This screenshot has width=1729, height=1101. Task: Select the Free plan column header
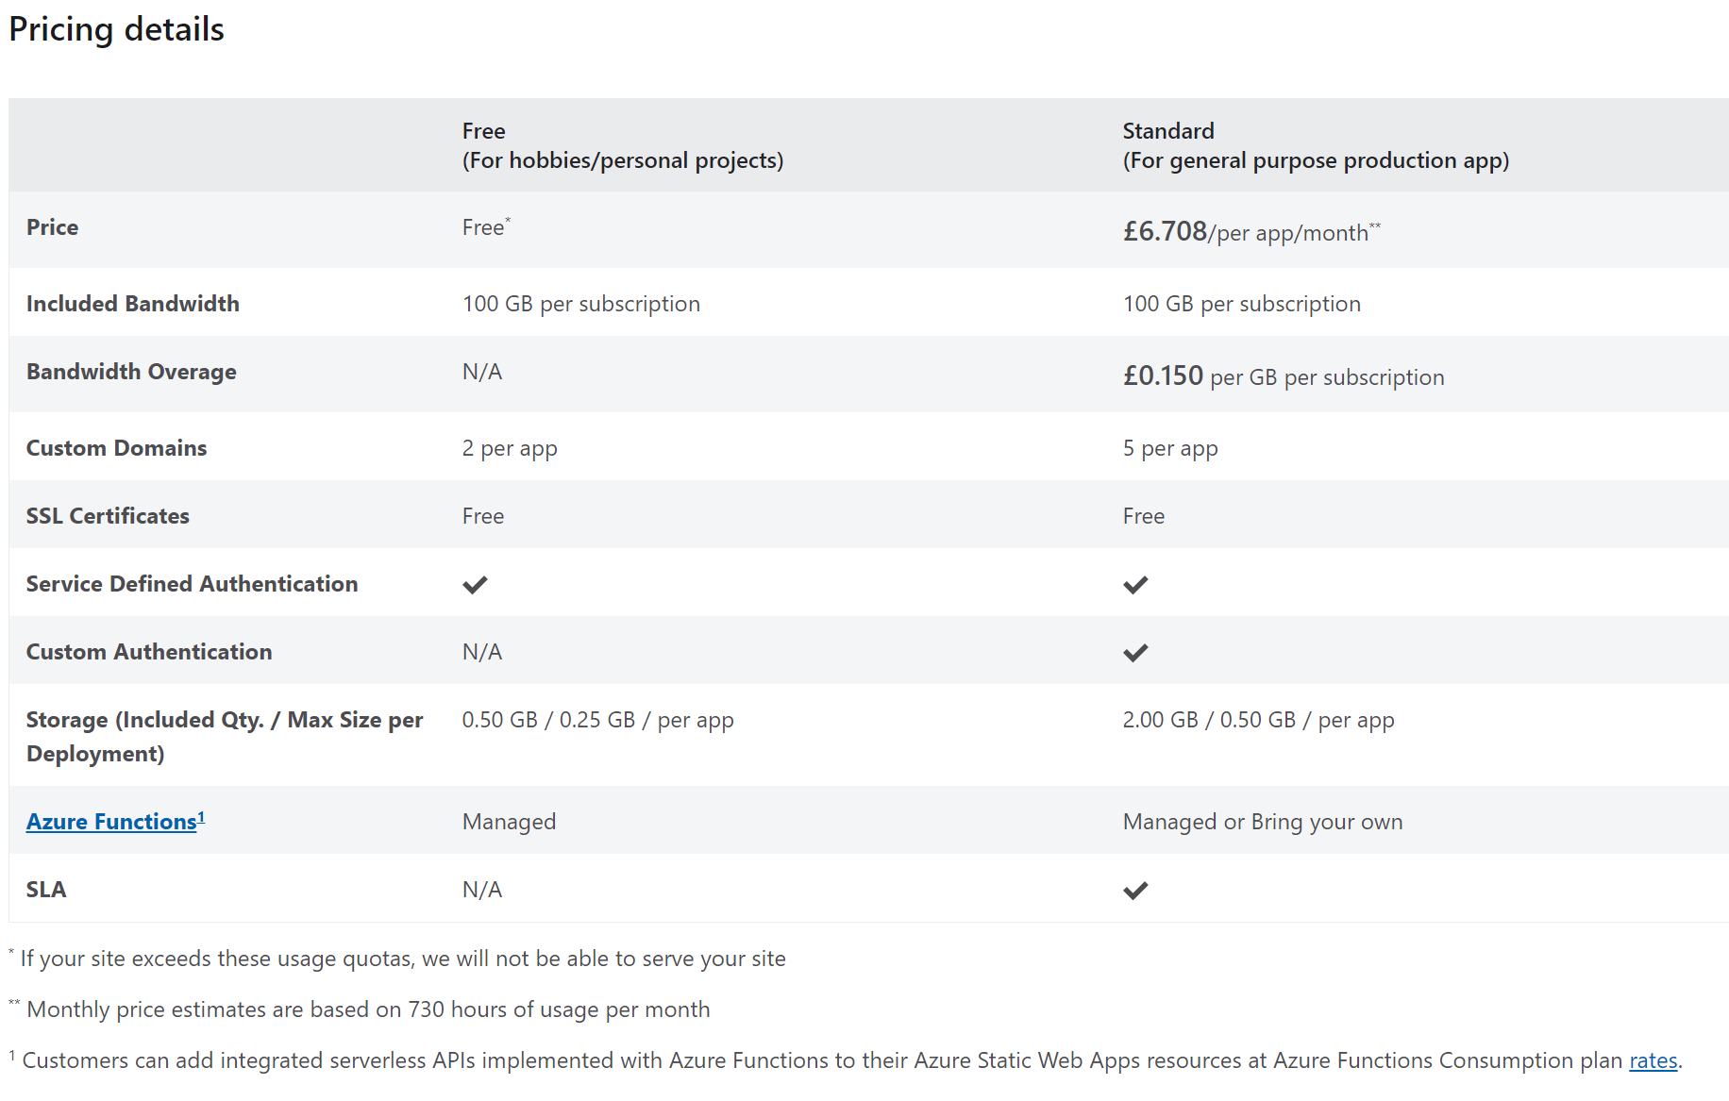click(x=622, y=145)
